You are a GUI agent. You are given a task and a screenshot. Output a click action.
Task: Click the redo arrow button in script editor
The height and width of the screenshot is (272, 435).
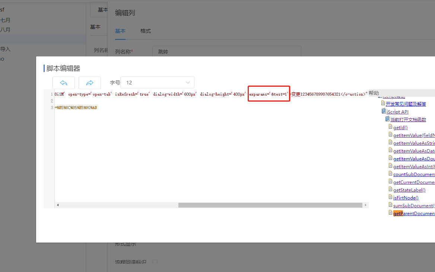[x=90, y=83]
